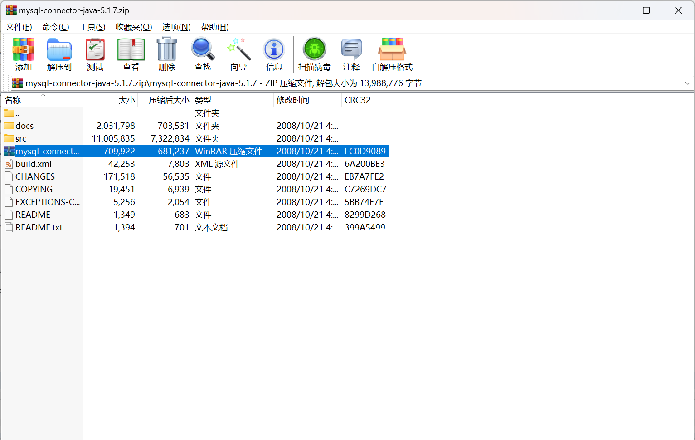Click the Virus Scan (扫描病毒) icon
The height and width of the screenshot is (440, 695).
[x=315, y=49]
